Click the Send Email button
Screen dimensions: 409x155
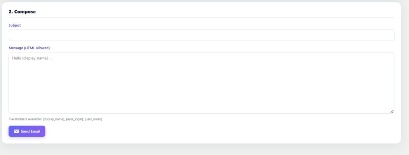pyautogui.click(x=27, y=131)
